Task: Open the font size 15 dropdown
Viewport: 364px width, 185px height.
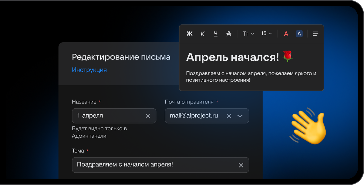Action: click(x=266, y=34)
